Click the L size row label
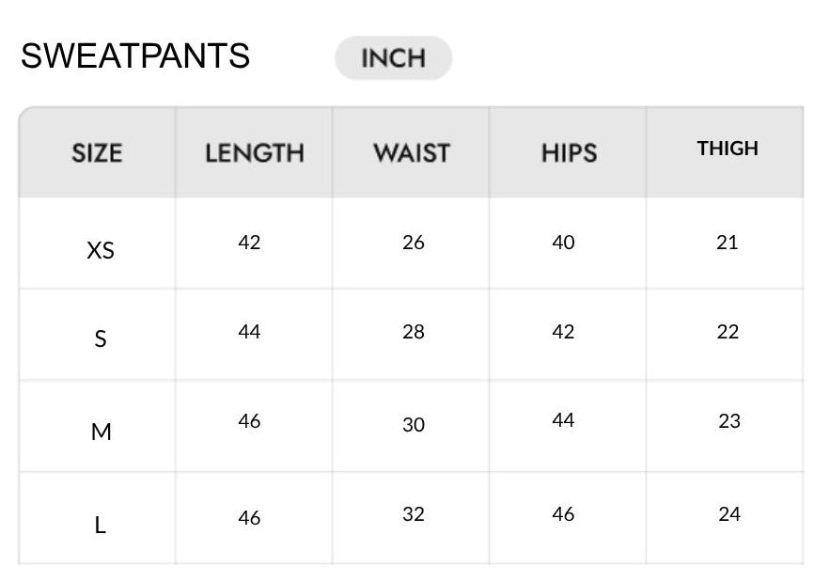This screenshot has width=814, height=582. pyautogui.click(x=101, y=525)
